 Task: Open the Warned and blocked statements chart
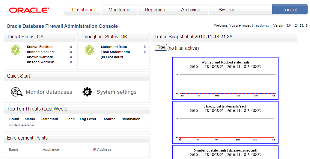point(225,79)
